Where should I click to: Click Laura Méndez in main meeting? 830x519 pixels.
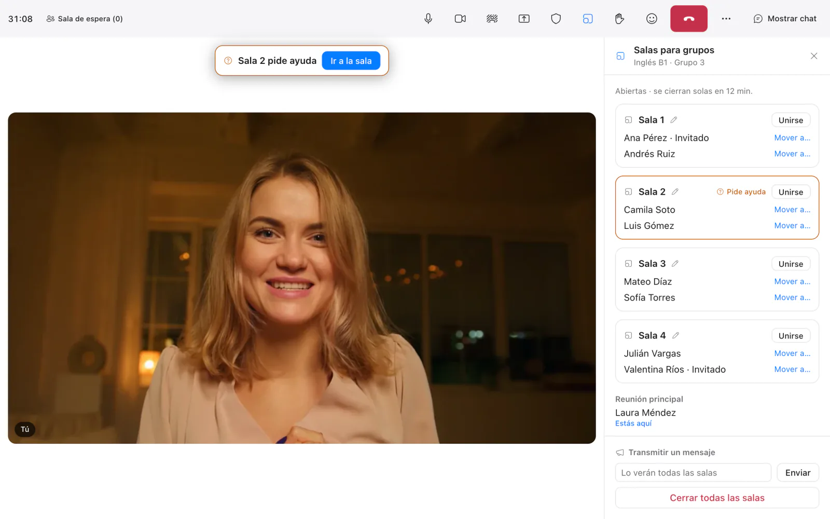(645, 413)
